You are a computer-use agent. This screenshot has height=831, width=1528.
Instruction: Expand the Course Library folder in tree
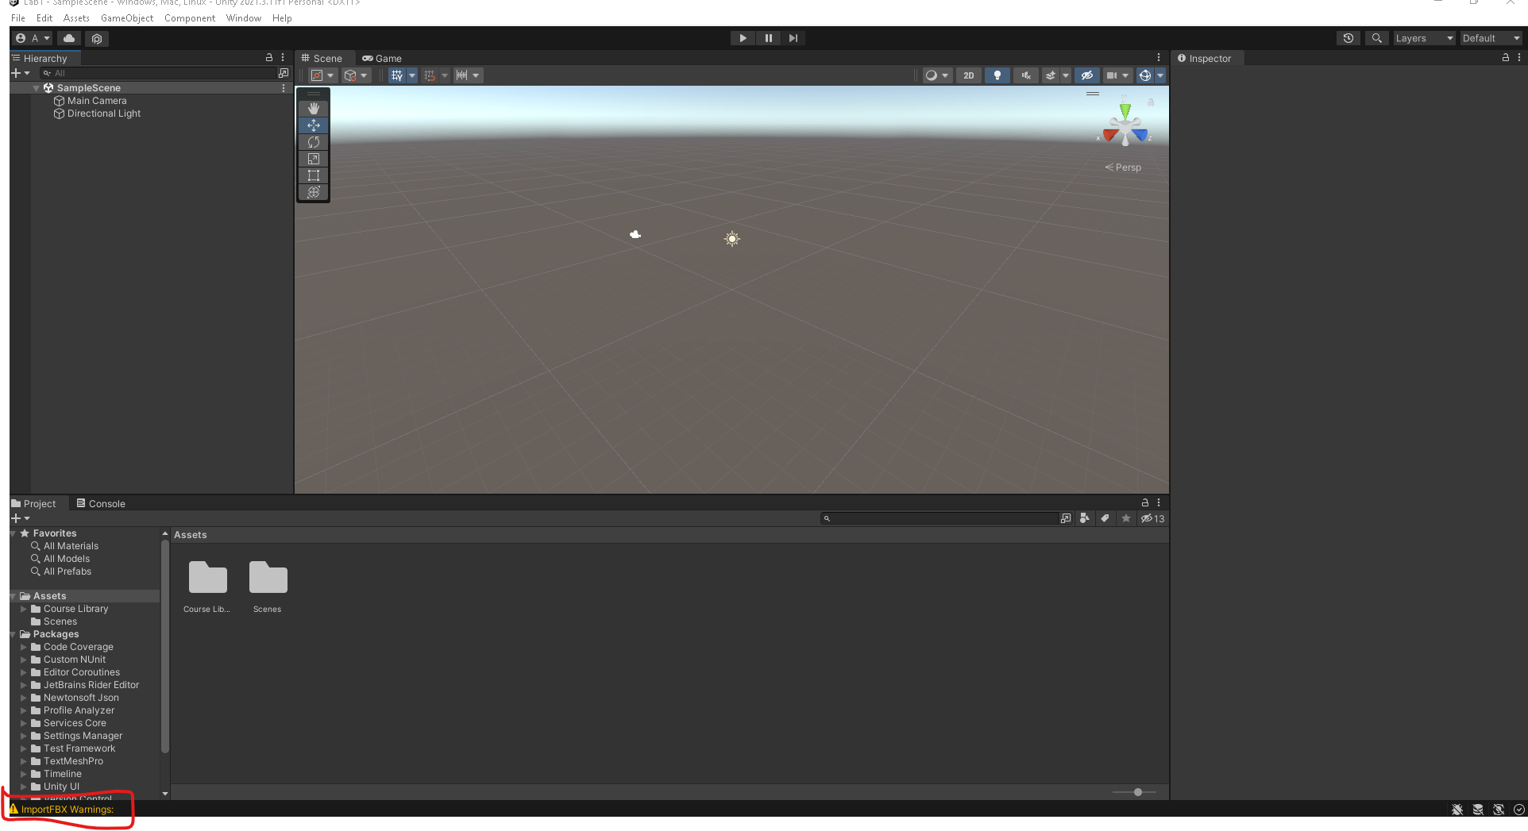[x=24, y=609]
